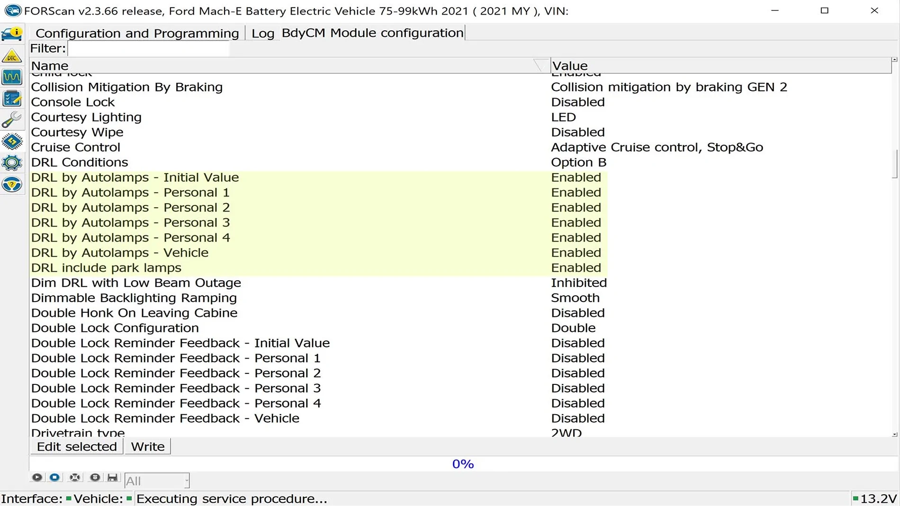Select Dimmable Backlighting Ramping row

tap(460, 298)
